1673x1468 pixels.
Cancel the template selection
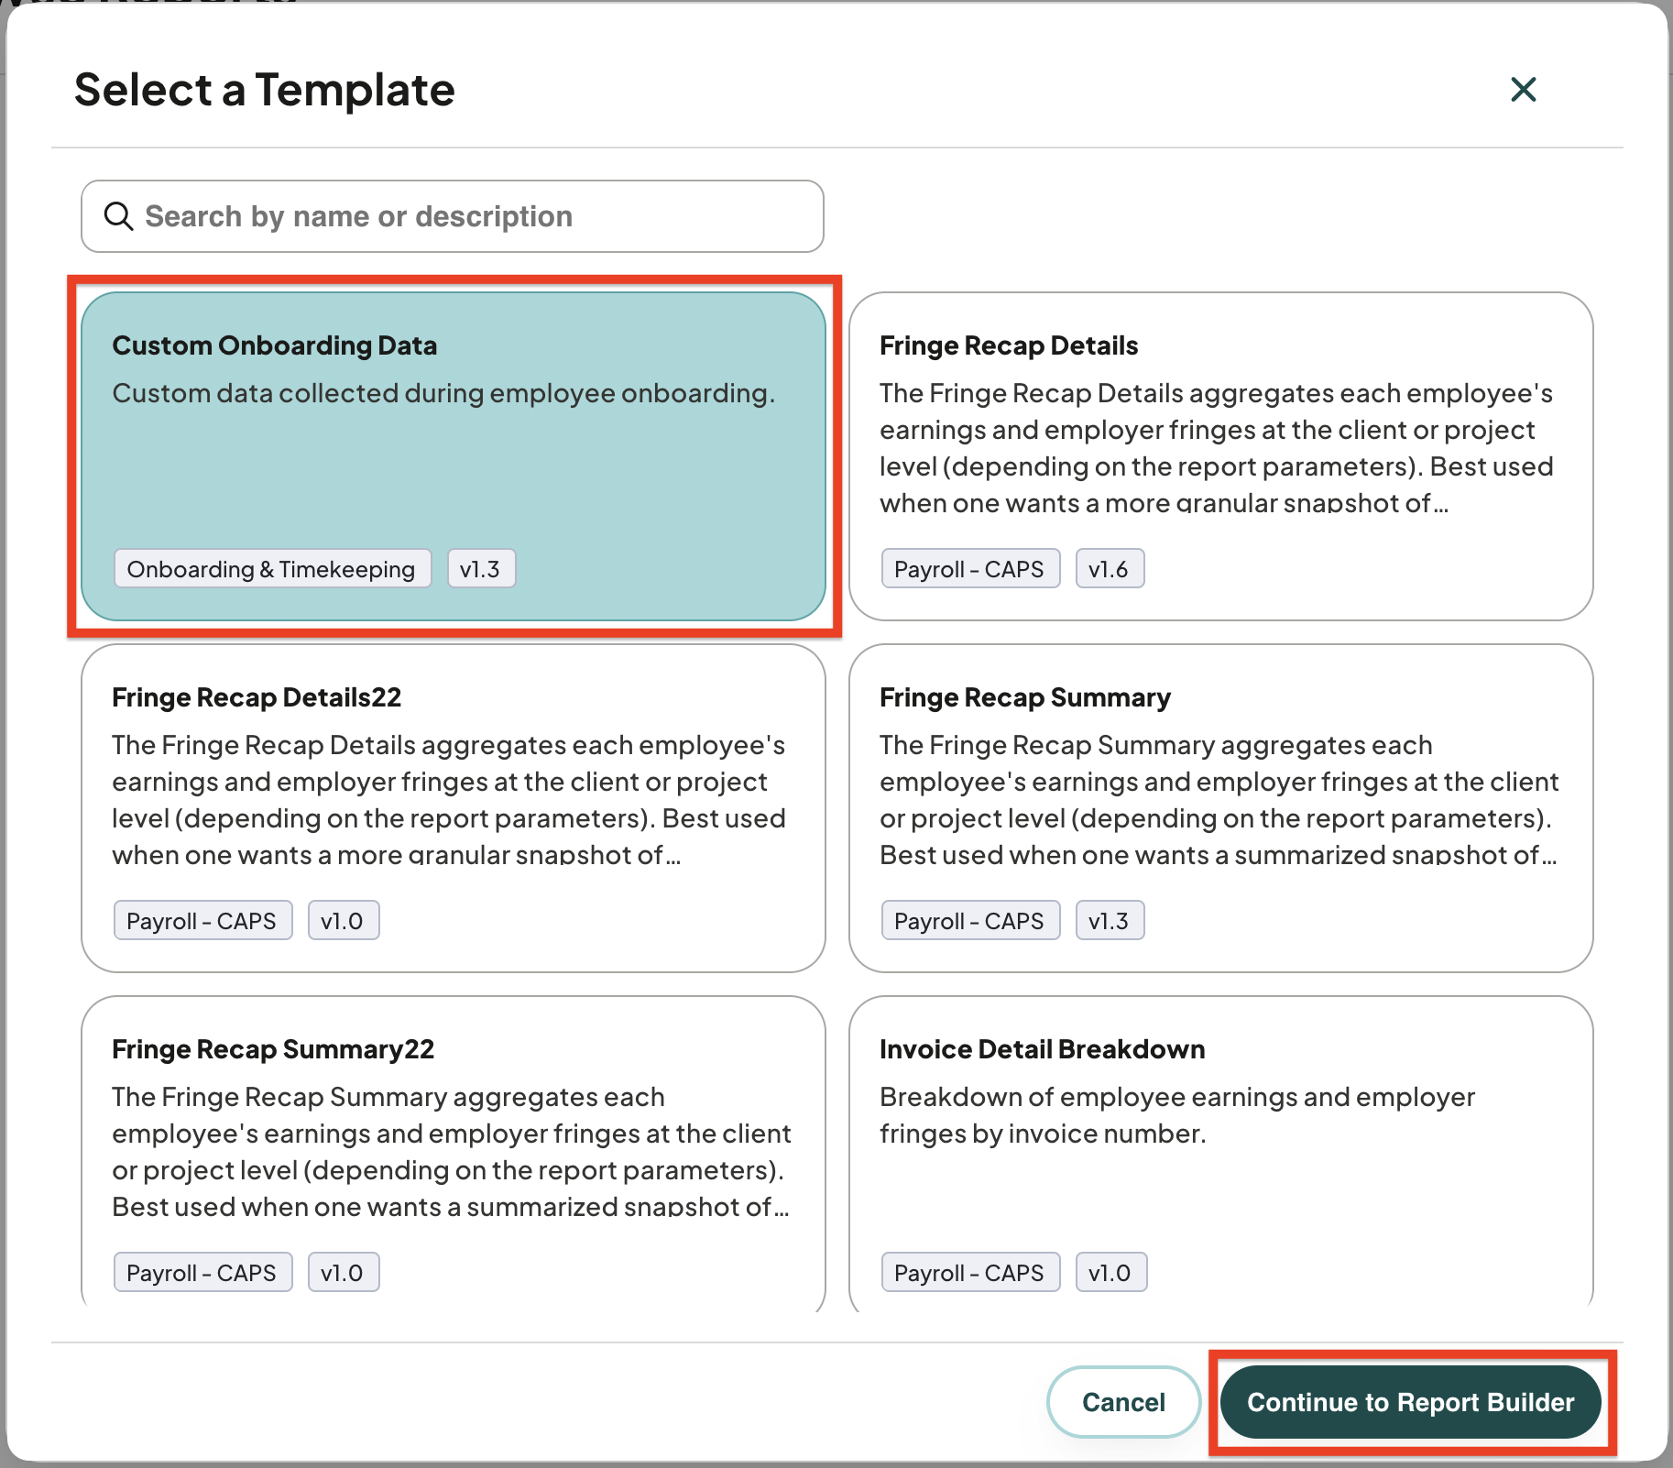click(x=1123, y=1402)
